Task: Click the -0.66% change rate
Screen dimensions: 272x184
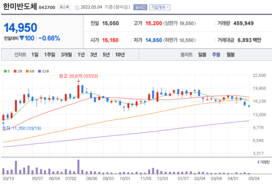Action: (x=49, y=38)
